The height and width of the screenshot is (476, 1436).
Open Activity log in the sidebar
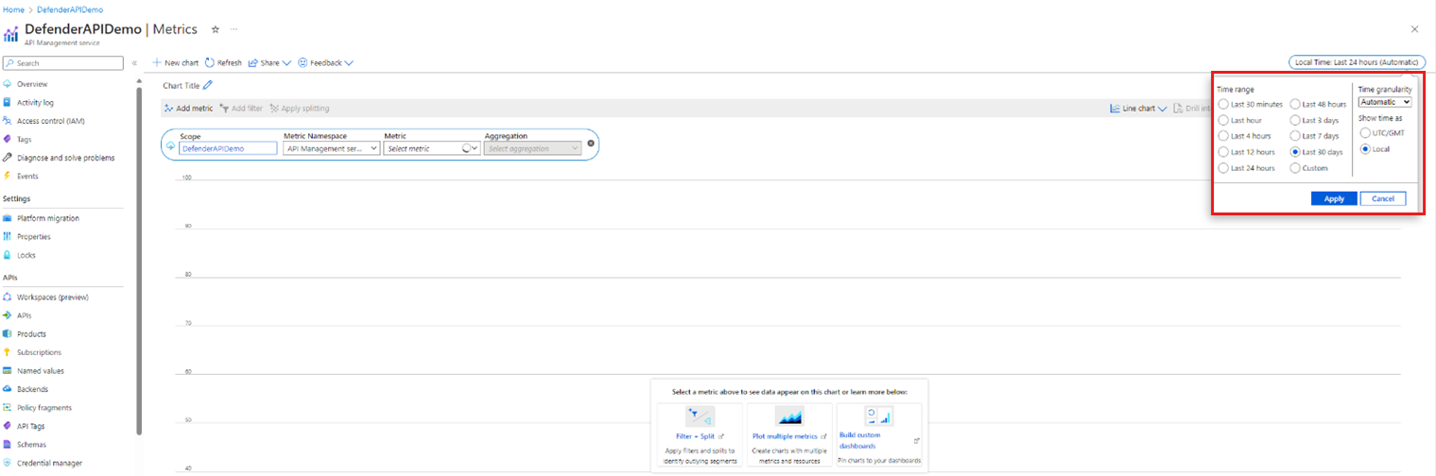coord(35,103)
